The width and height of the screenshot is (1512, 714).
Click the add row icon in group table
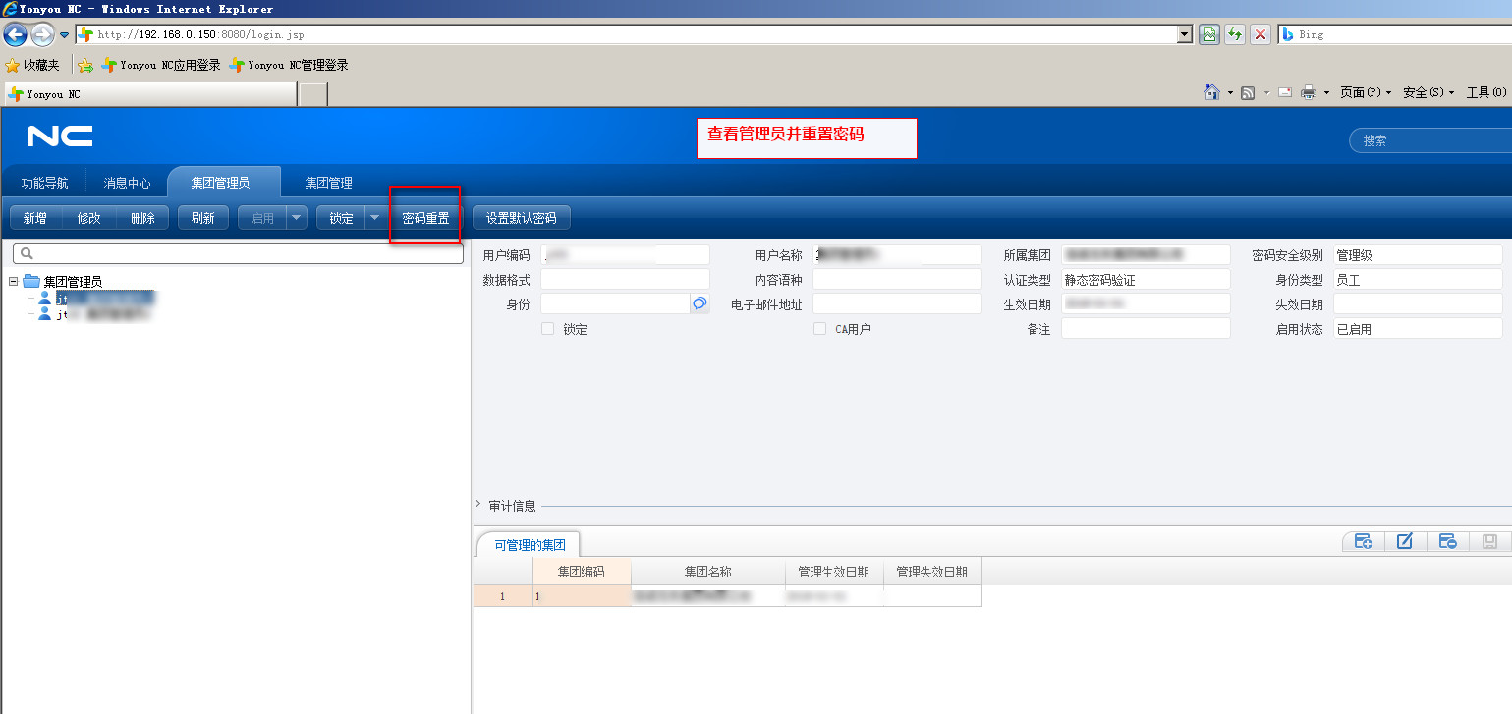1363,542
